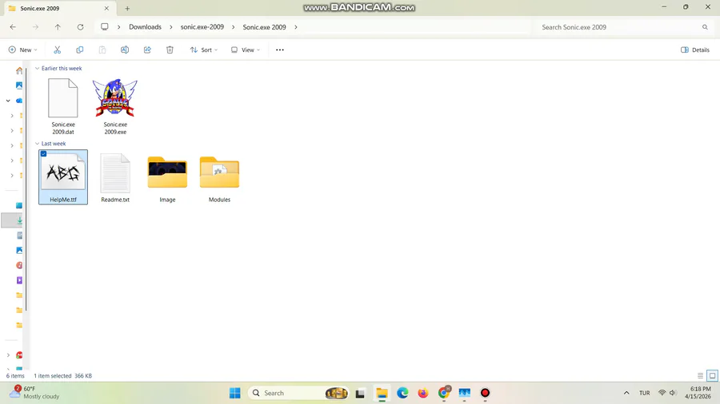
Task: Open the weather widget on taskbar
Action: click(x=35, y=393)
